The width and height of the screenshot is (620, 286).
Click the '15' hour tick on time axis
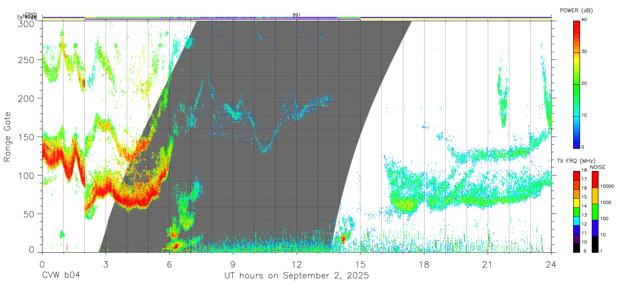pos(360,264)
